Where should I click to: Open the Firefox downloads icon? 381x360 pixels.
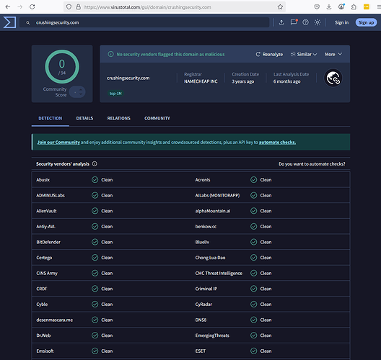click(x=329, y=6)
